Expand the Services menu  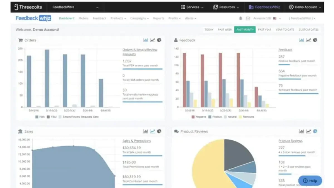pos(192,7)
